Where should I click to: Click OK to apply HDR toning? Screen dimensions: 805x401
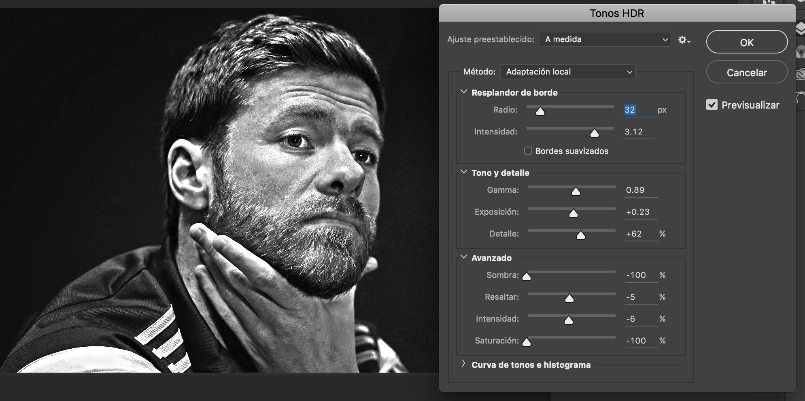(747, 42)
